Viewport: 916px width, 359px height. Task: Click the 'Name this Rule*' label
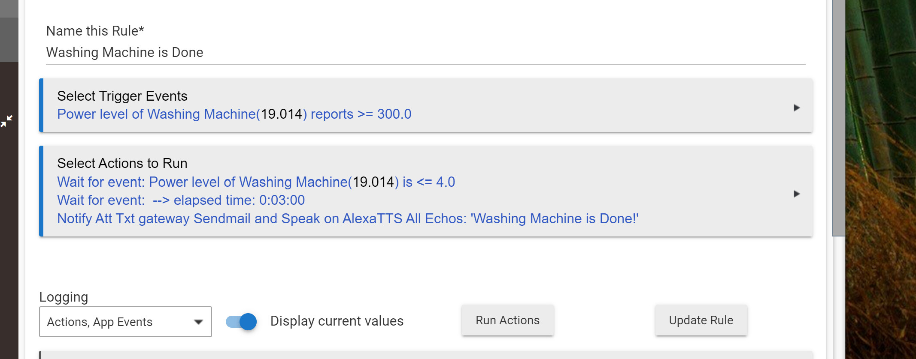(95, 31)
